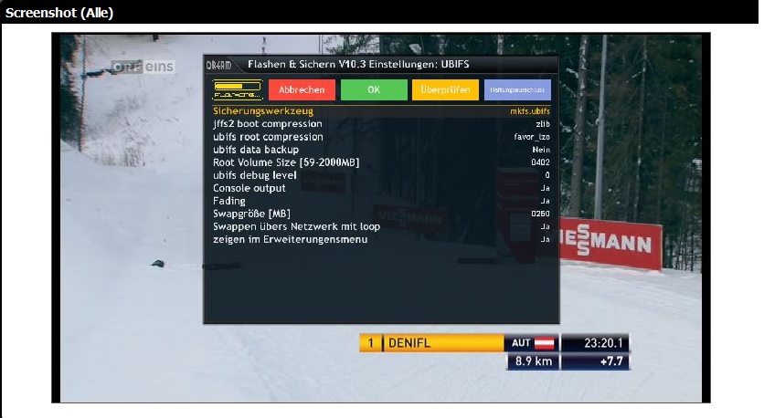Toggle ubifs data backup Nein value
Image resolution: width=764 pixels, height=418 pixels.
pyautogui.click(x=541, y=150)
